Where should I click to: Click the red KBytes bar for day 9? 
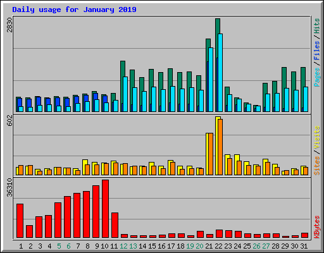click(96, 212)
